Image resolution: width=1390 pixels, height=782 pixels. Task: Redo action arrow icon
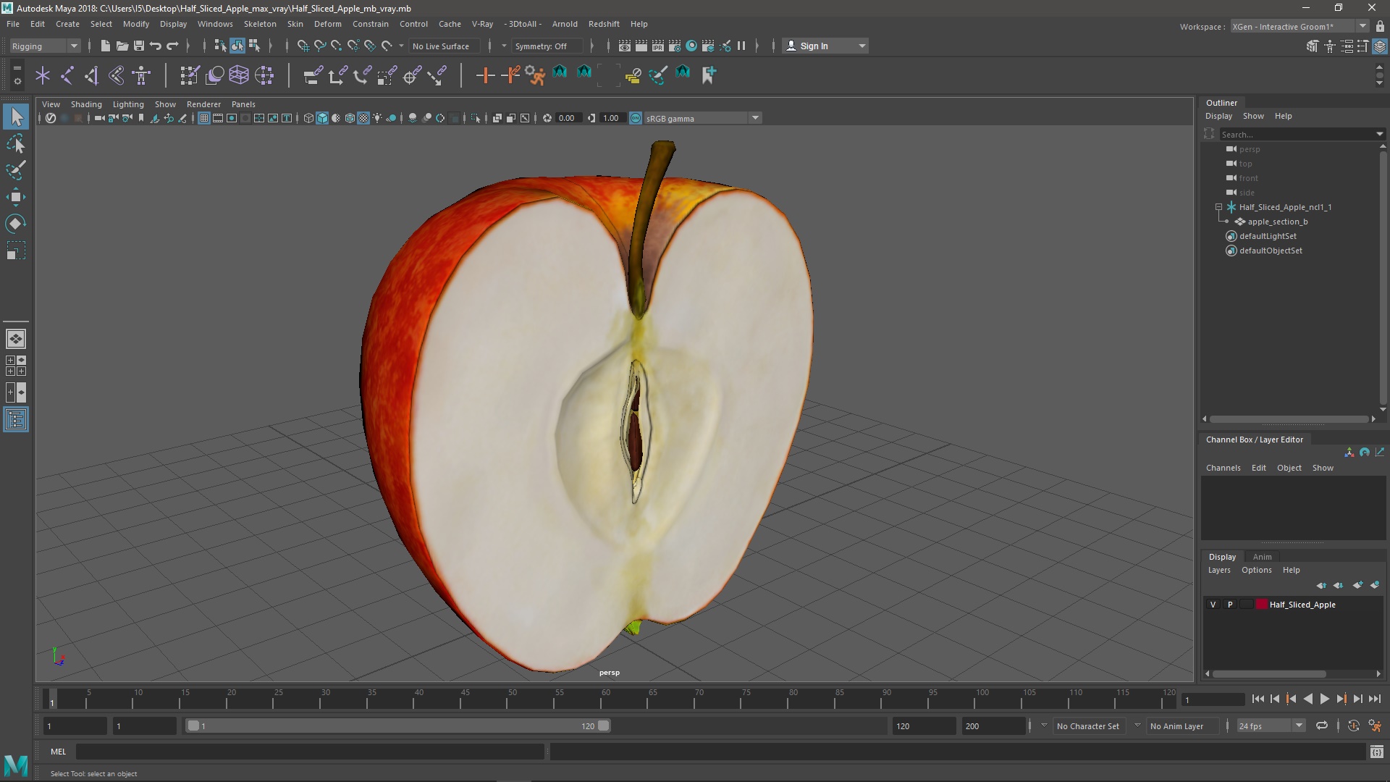pyautogui.click(x=172, y=46)
